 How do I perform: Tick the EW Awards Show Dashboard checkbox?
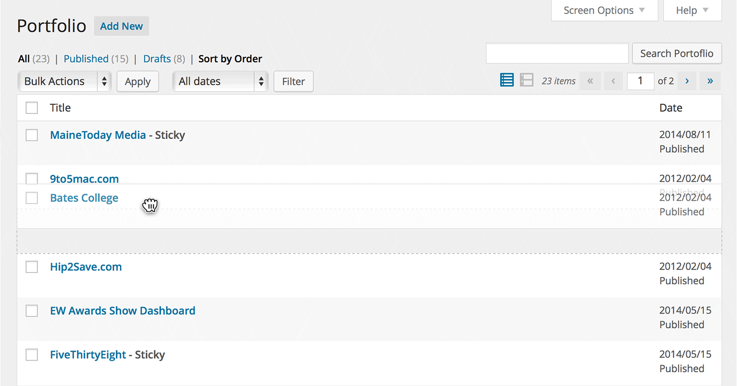(x=32, y=311)
